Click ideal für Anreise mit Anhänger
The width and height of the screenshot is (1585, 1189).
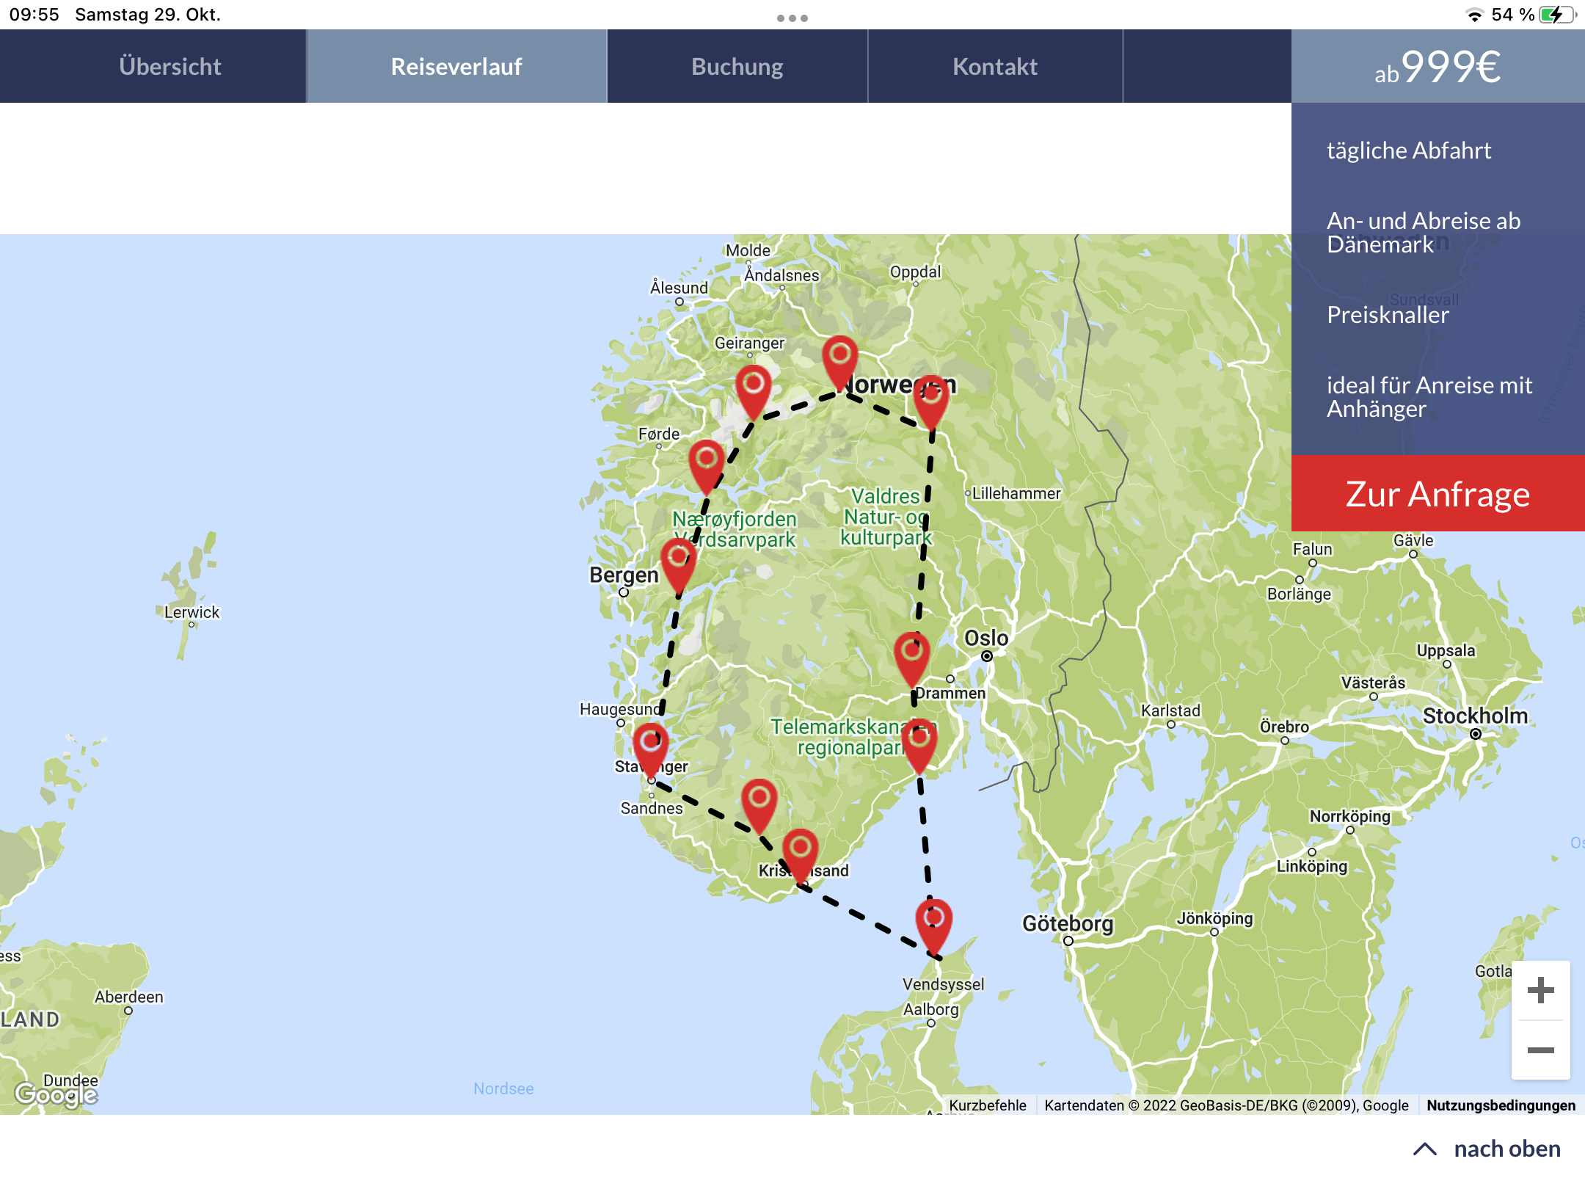(1429, 396)
